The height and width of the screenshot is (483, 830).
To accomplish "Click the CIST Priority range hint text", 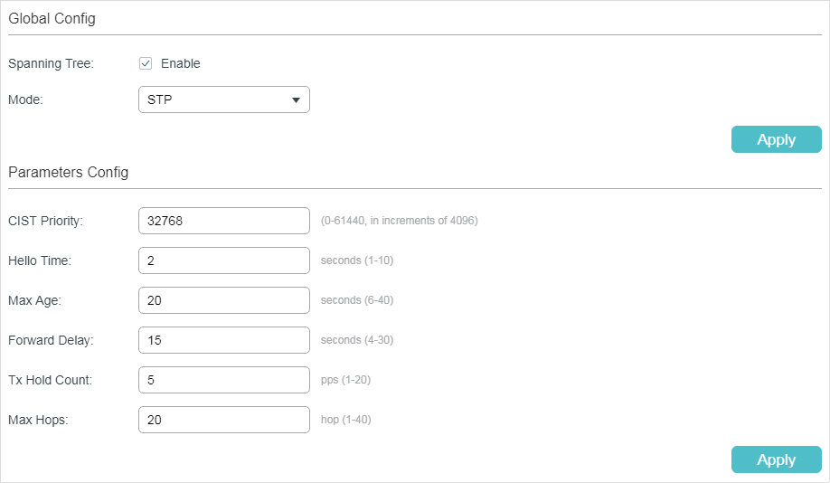I will coord(399,221).
